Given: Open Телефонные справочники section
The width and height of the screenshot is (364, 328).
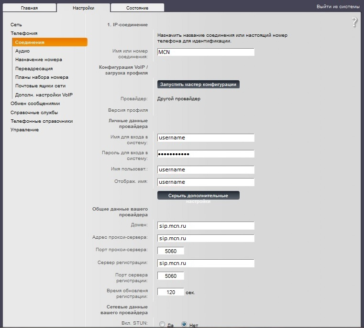Looking at the screenshot, I should pos(42,121).
